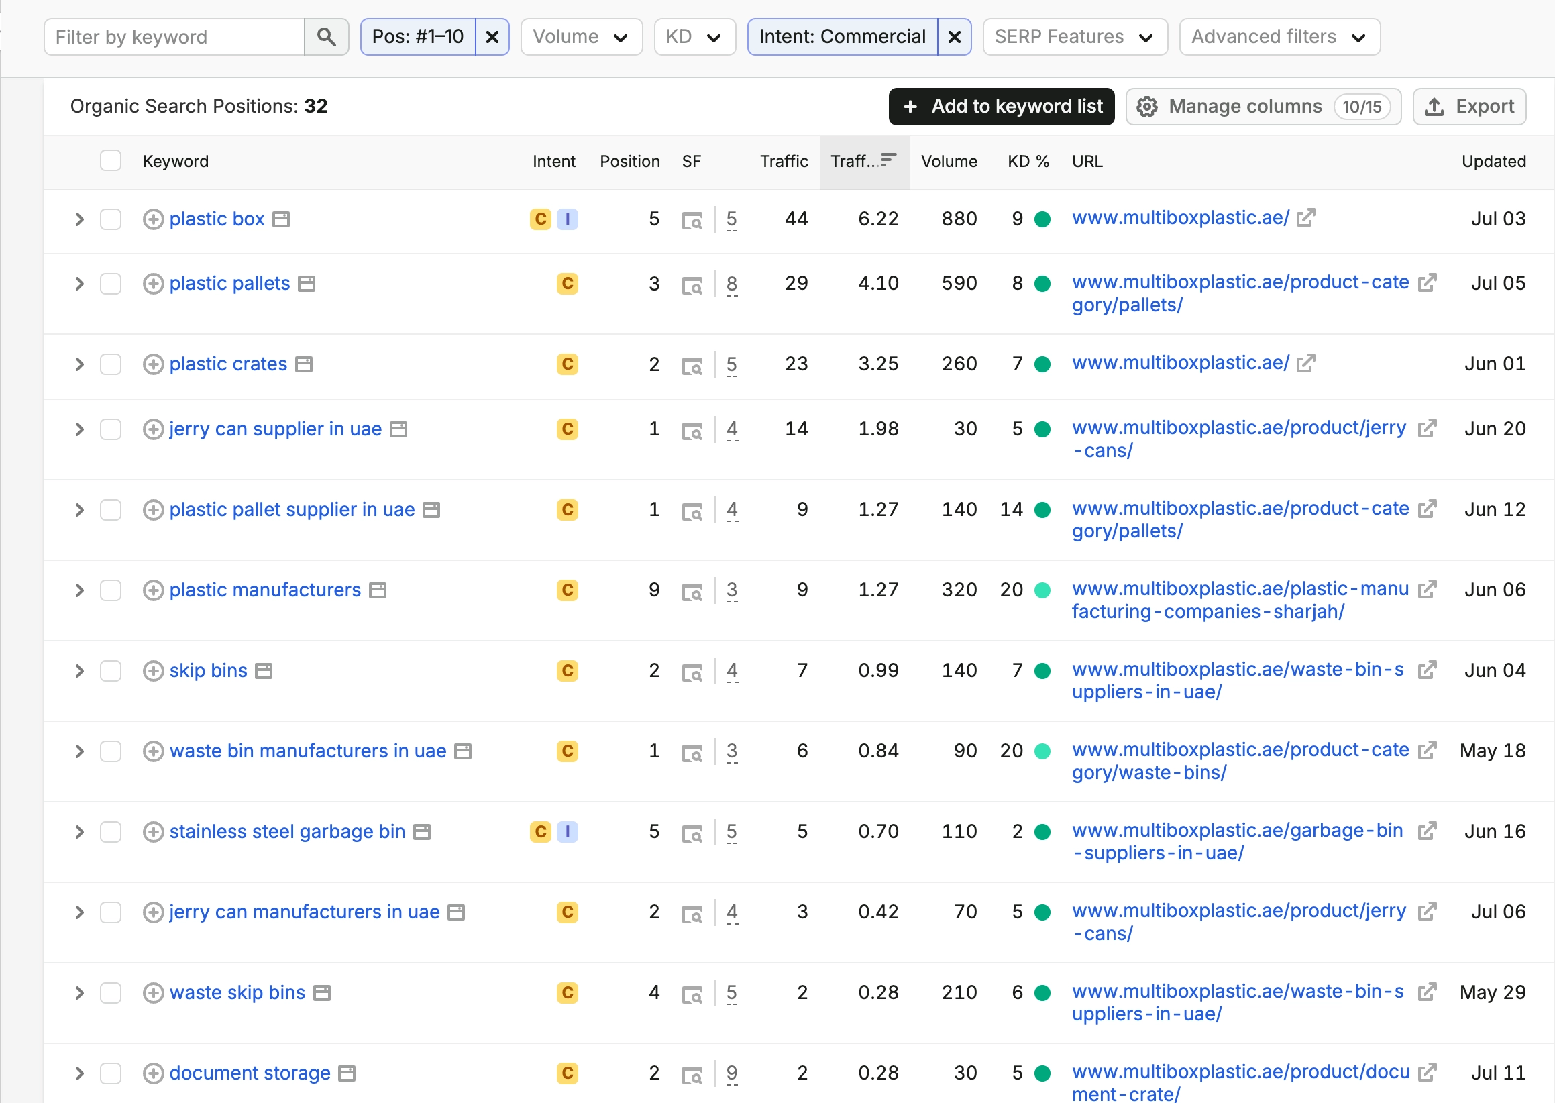Open external link icon for plastic crates URL
This screenshot has width=1555, height=1103.
pyautogui.click(x=1306, y=364)
